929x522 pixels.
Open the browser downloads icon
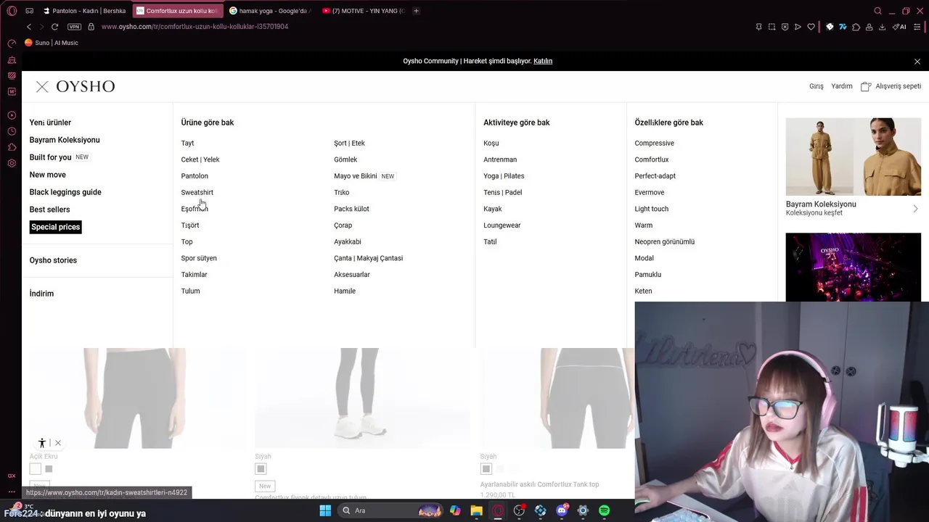pos(882,27)
